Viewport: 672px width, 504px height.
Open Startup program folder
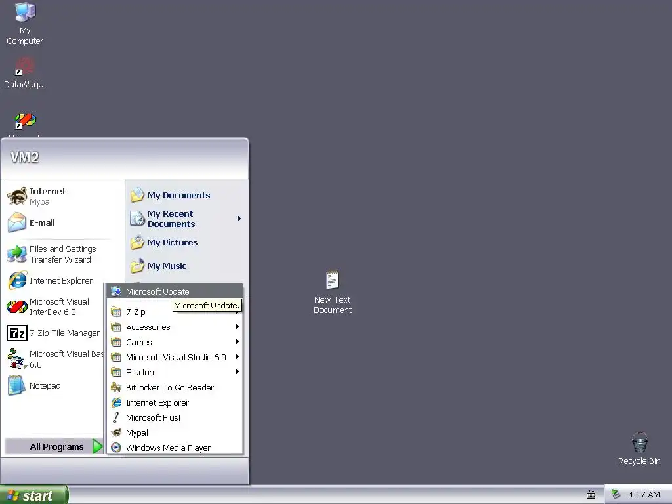(x=175, y=372)
